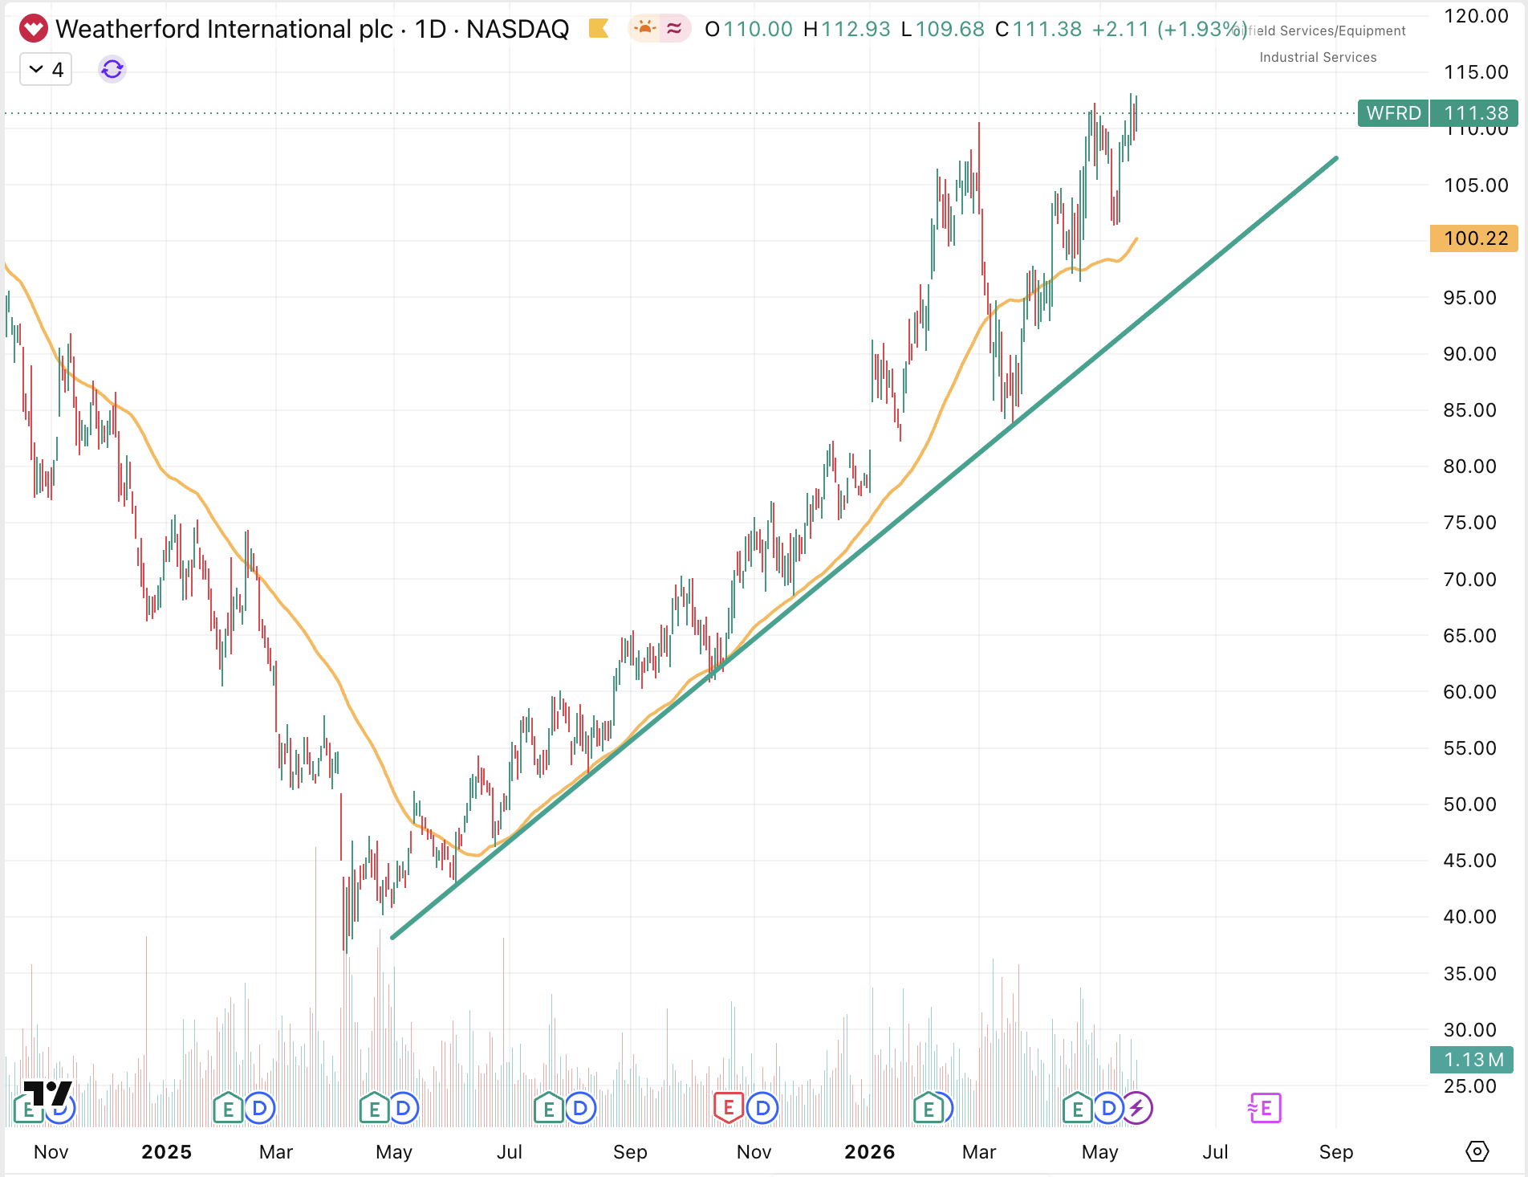The height and width of the screenshot is (1177, 1528).
Task: Click the blue dividend D marker below February 2025
Action: pos(259,1109)
